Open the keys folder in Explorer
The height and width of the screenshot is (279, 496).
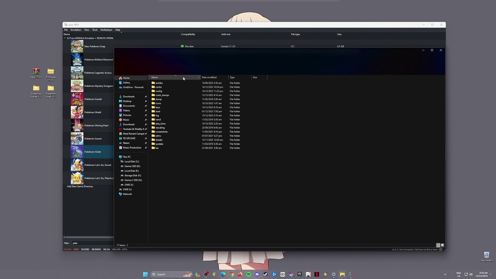pos(158,107)
